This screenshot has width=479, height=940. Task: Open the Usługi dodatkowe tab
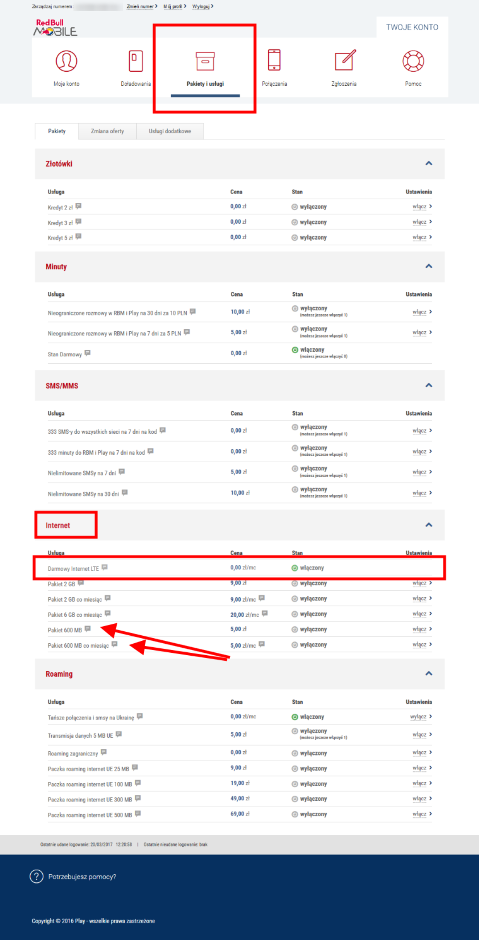[169, 131]
